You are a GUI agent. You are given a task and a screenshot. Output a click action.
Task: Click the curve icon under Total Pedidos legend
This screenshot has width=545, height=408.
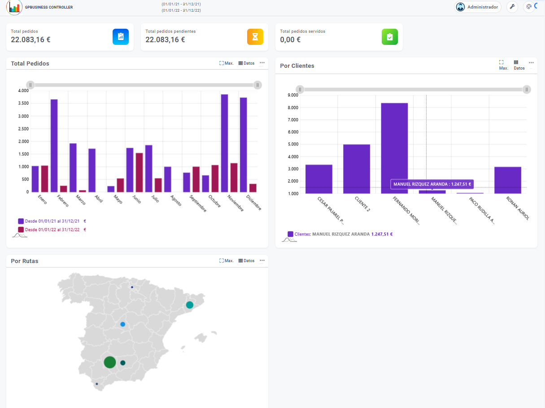click(20, 235)
